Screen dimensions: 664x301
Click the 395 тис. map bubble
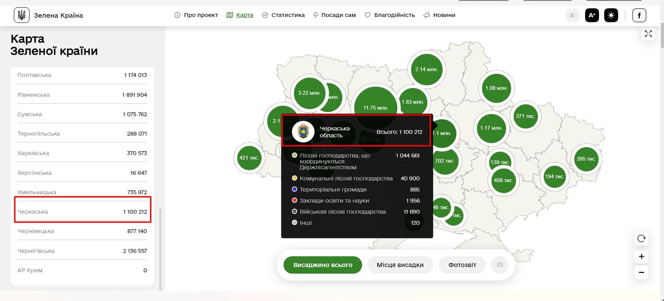pyautogui.click(x=586, y=159)
